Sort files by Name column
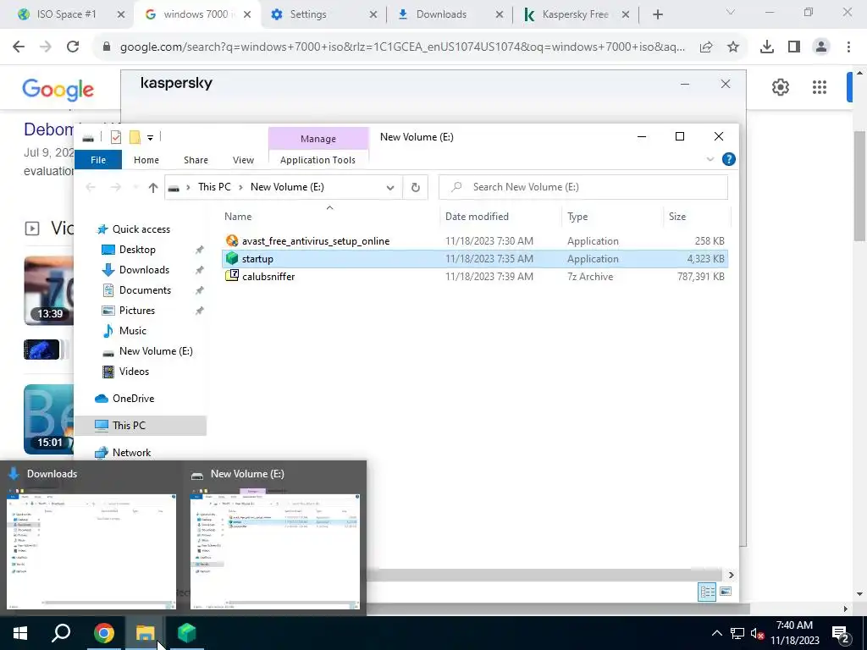The height and width of the screenshot is (650, 867). click(x=238, y=217)
